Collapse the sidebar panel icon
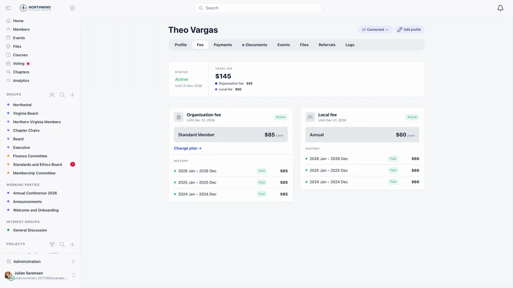This screenshot has width=513, height=288. [8, 8]
